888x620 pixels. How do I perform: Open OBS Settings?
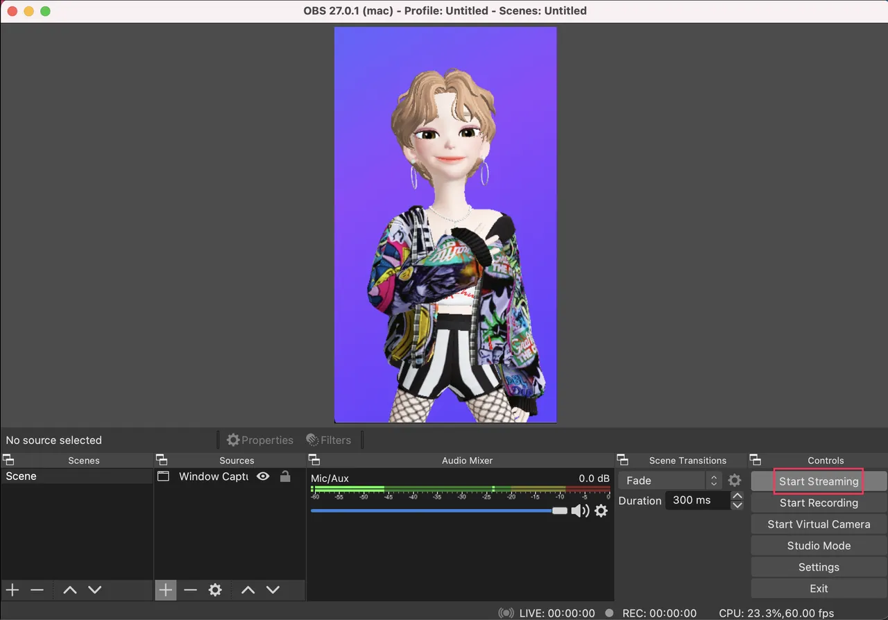[x=818, y=567]
